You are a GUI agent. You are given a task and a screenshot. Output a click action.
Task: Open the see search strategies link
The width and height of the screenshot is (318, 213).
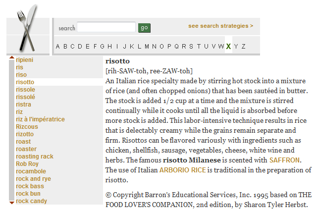coord(220,26)
